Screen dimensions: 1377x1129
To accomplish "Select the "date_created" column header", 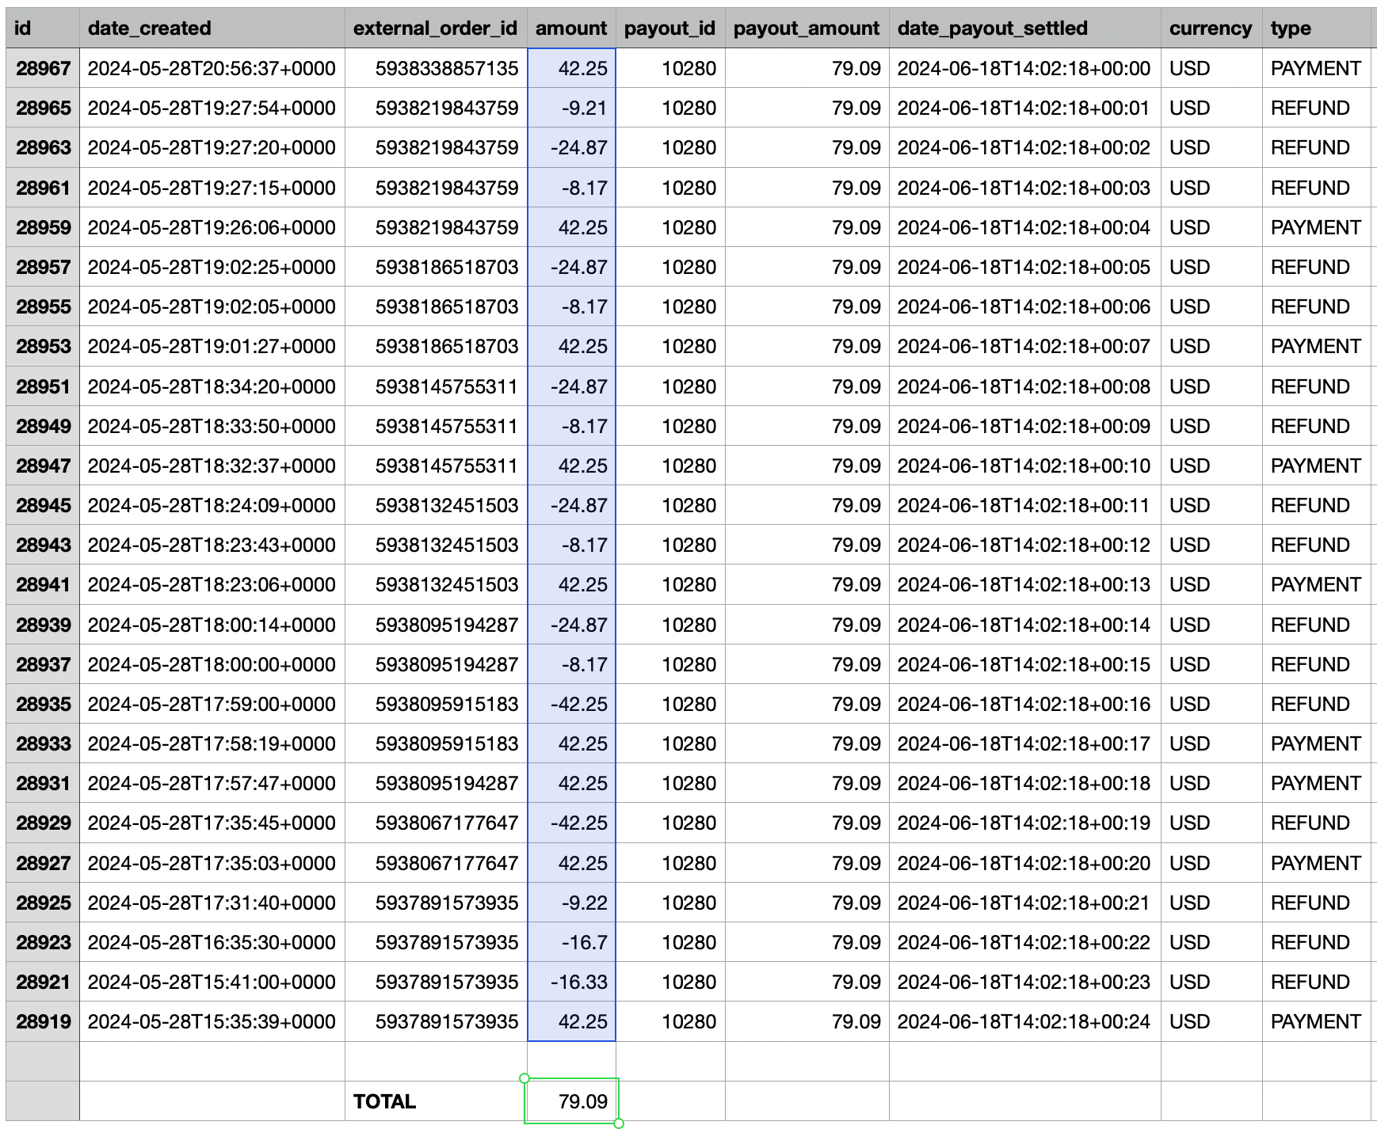I will click(x=212, y=29).
